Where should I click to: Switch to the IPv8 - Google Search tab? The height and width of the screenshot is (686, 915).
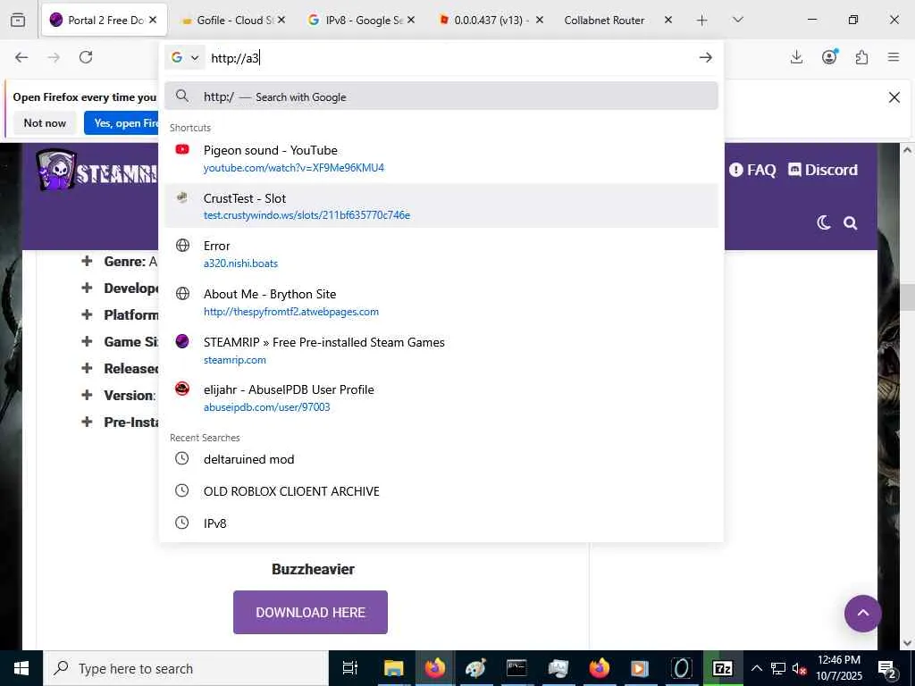[362, 20]
